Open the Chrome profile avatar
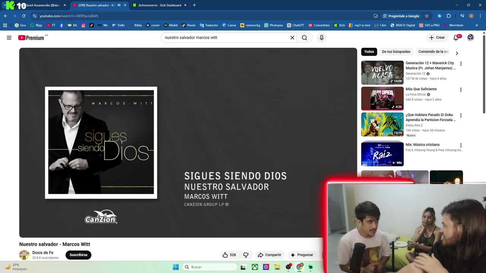 pos(471,16)
